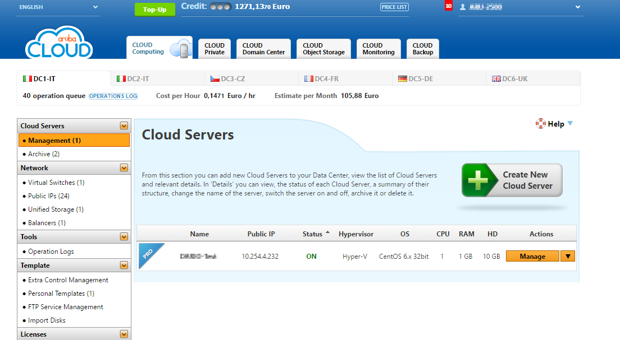Click the ON status of the server
The image size is (620, 340).
tap(311, 257)
